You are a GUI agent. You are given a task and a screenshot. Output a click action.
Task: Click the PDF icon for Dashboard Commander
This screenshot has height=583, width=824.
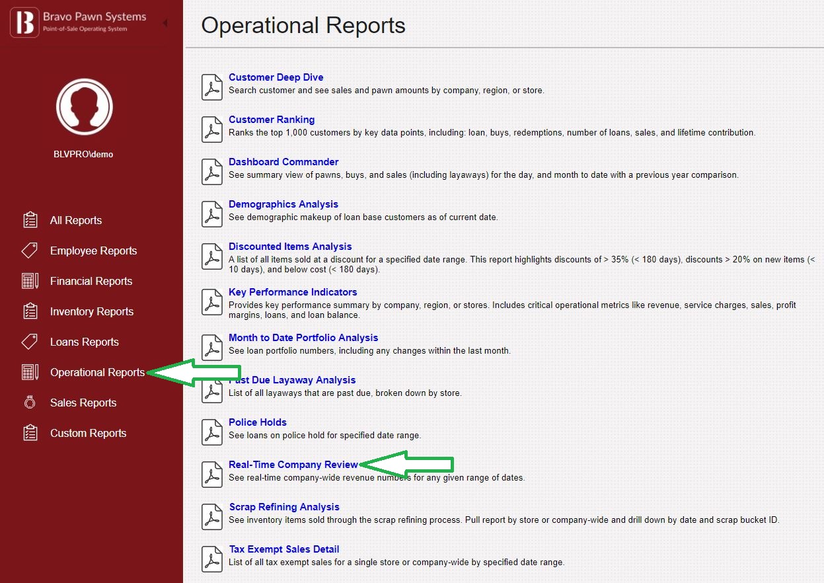212,171
